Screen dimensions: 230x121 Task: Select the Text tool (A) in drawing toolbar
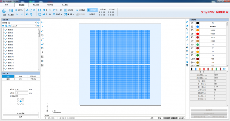point(42,53)
